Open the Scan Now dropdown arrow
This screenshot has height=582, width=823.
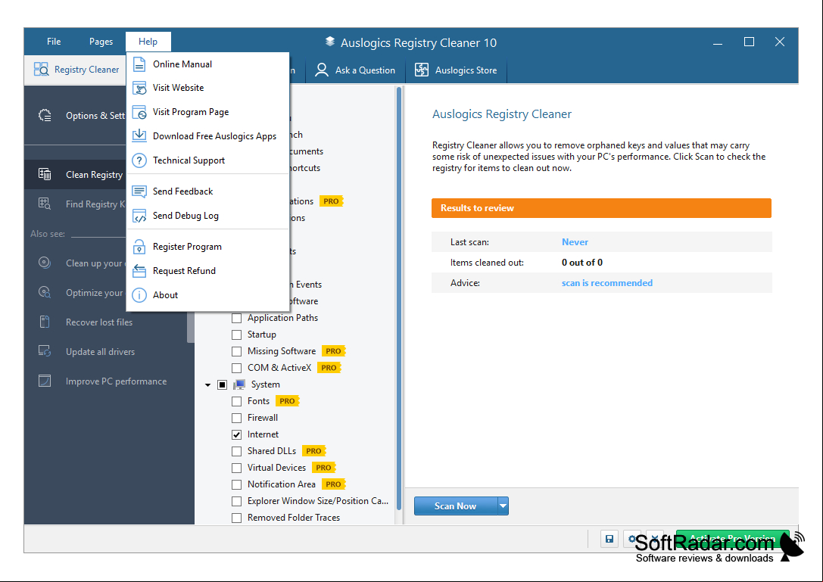pos(503,506)
